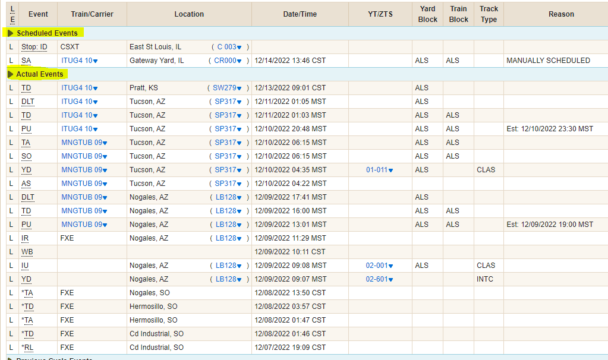Click INTC track type cell
The width and height of the screenshot is (608, 360).
click(x=485, y=279)
